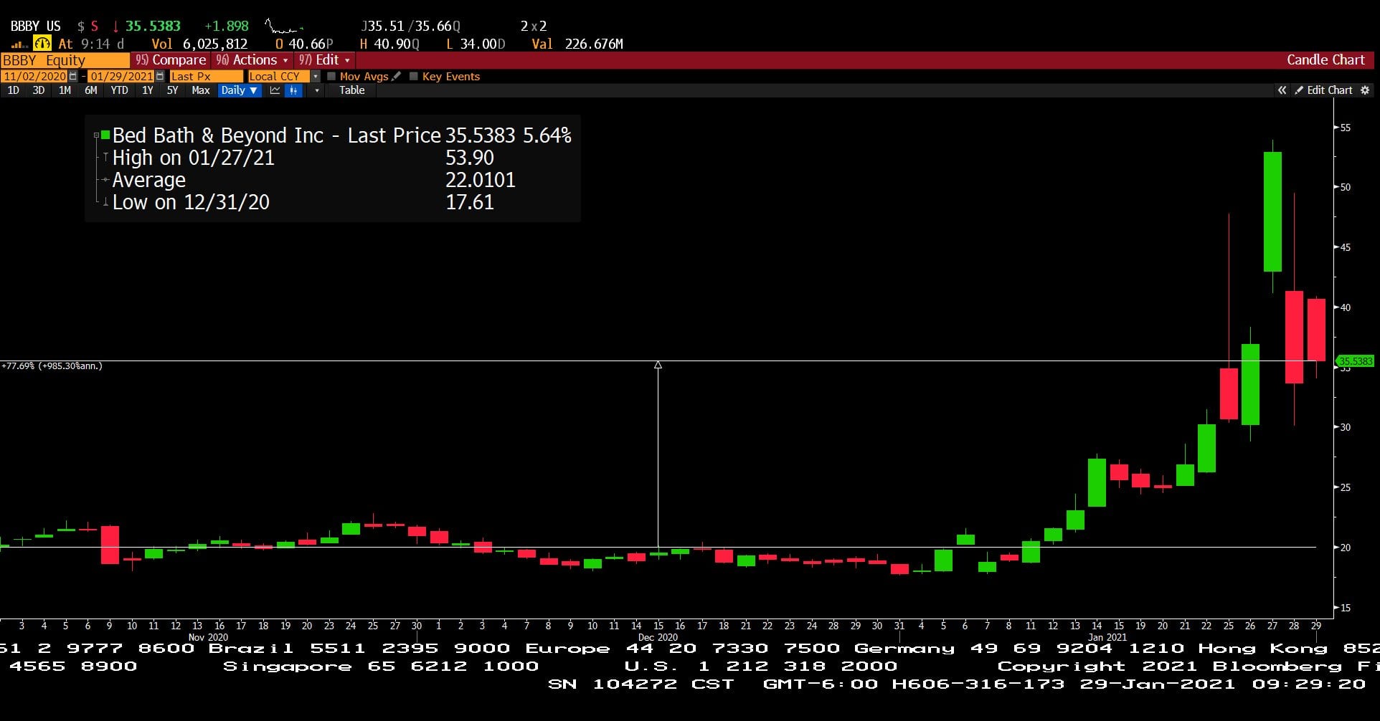Click the end date field 01/29/2021
Viewport: 1380px width, 721px height.
coord(121,76)
